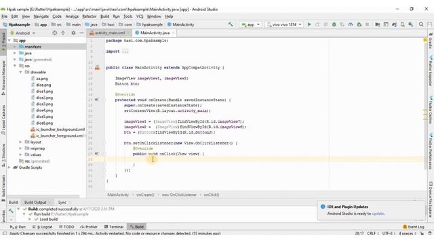Click the scroll-from-source target icon in Project panel

pyautogui.click(x=55, y=33)
